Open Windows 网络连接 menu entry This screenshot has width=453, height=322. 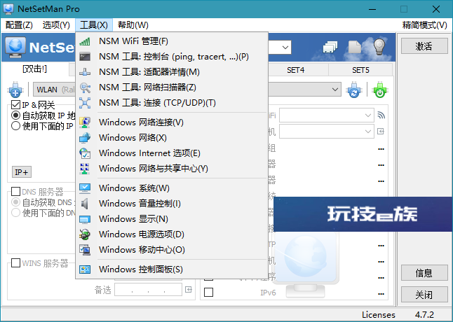click(172, 122)
